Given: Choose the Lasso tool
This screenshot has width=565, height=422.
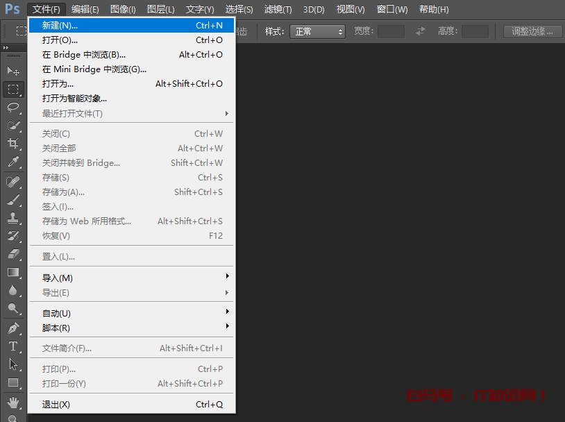Looking at the screenshot, I should [12, 106].
